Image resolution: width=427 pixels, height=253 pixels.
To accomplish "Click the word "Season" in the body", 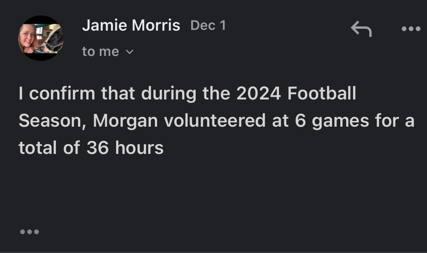I will click(x=50, y=121).
